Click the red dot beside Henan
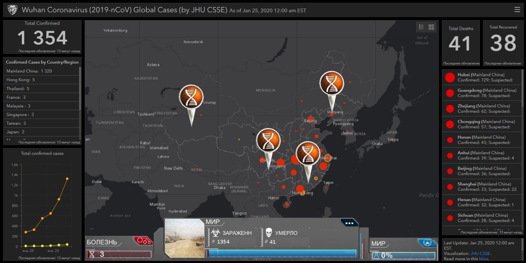 coord(450,202)
